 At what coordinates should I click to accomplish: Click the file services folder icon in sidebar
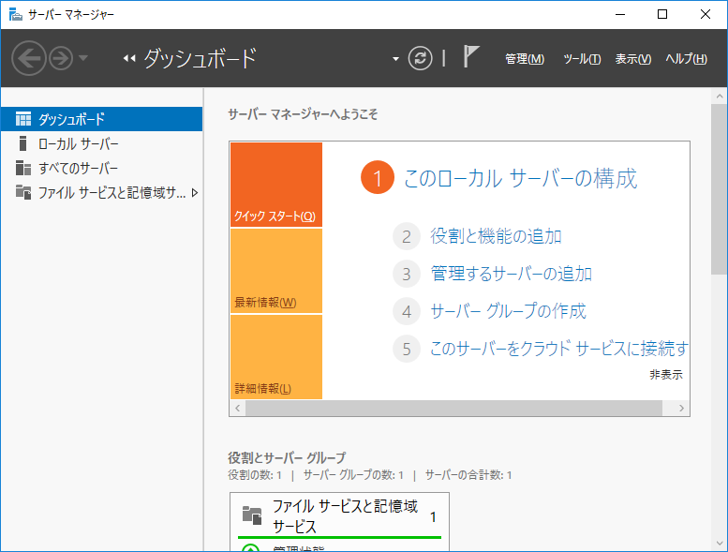tap(23, 192)
